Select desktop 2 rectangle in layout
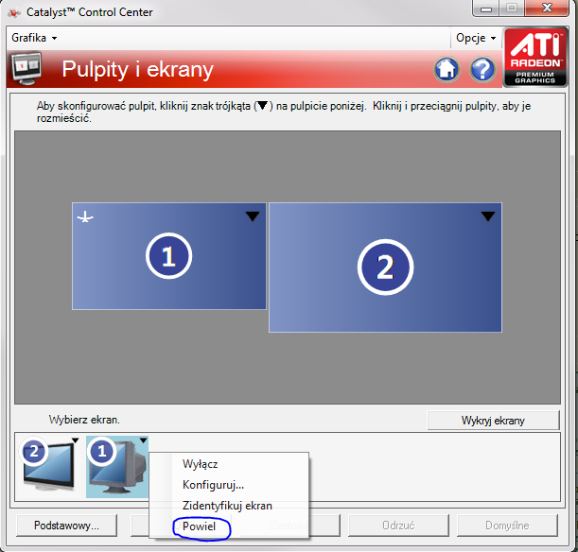The image size is (578, 552). point(385,267)
